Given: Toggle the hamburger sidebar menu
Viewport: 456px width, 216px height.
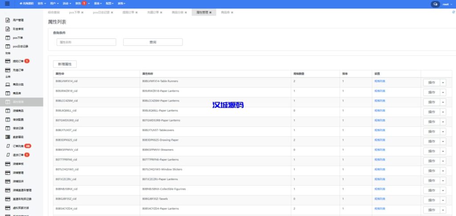Looking at the screenshot, I should (7, 4).
